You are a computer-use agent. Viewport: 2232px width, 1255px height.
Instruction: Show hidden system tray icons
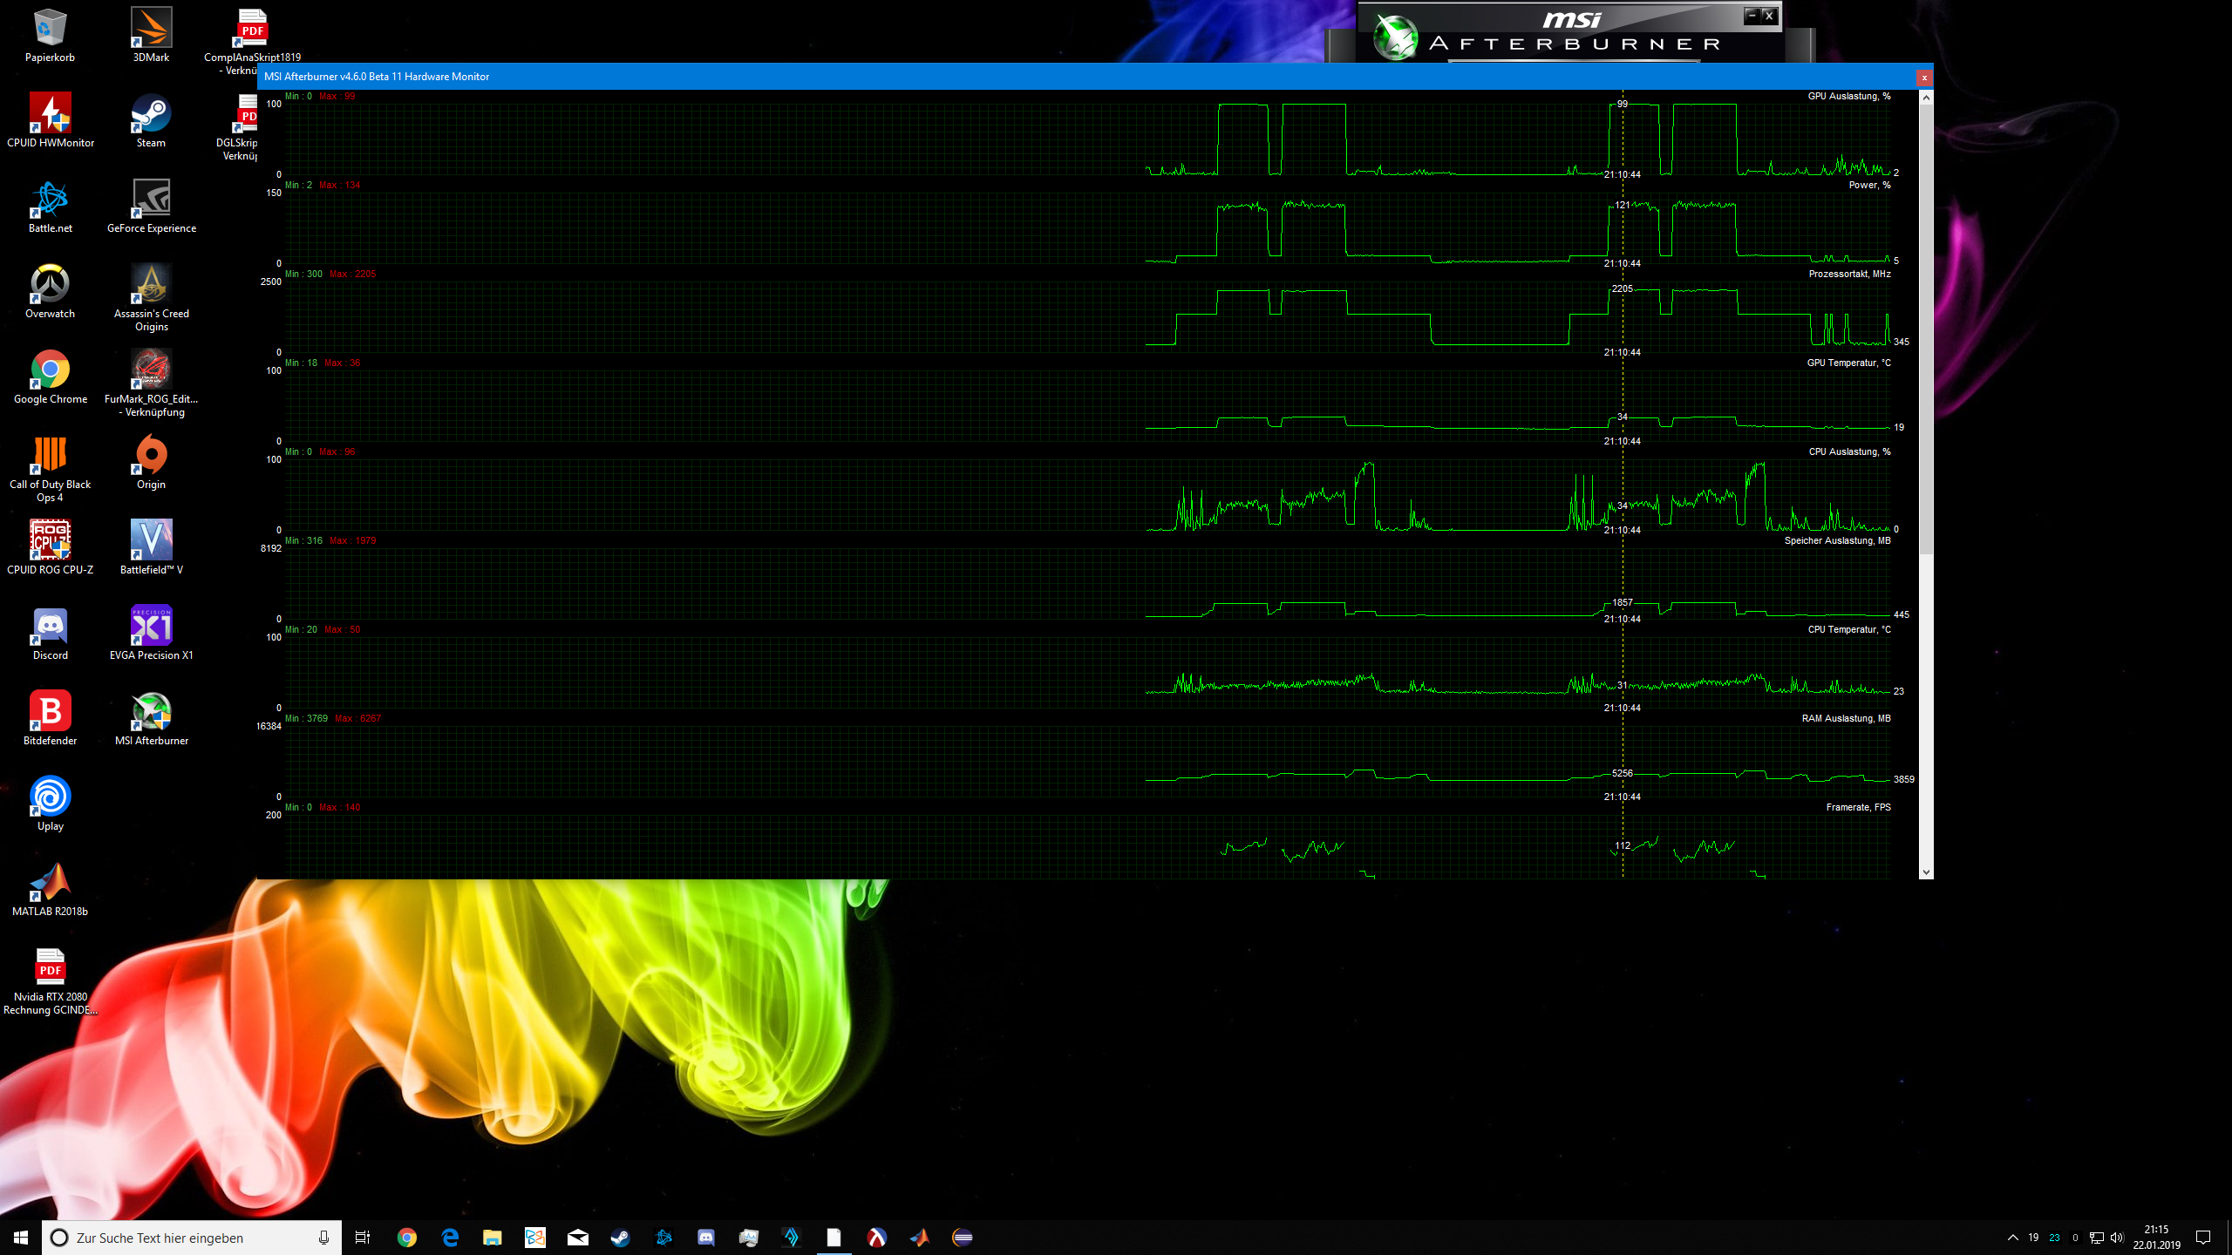[2012, 1238]
